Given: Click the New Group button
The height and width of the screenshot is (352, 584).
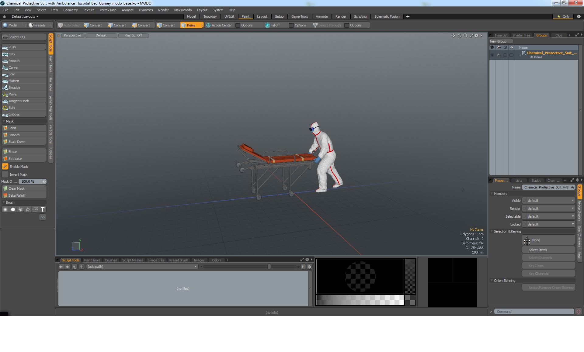Looking at the screenshot, I should (498, 41).
